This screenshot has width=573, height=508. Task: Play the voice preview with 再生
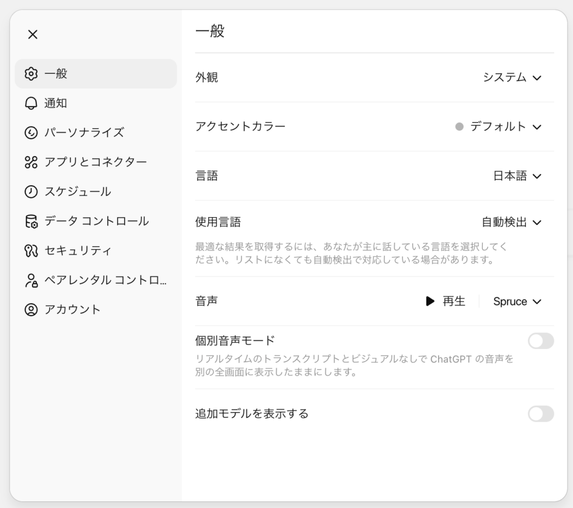(x=445, y=302)
